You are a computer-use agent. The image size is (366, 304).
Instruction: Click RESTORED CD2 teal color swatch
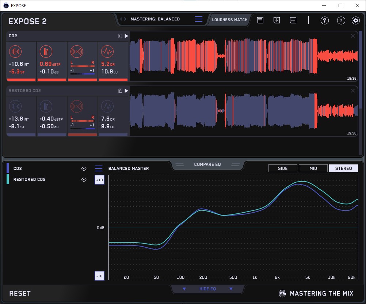tap(8, 179)
